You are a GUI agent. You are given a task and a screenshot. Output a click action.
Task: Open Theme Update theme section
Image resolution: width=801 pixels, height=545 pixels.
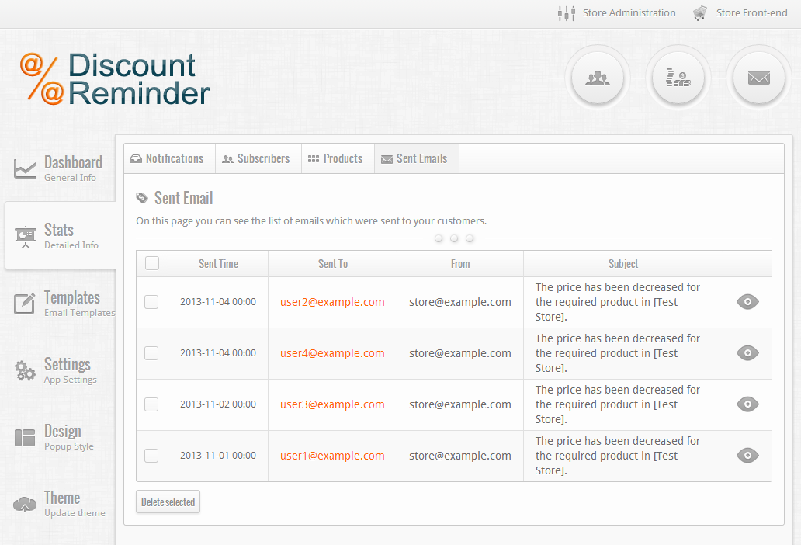point(59,504)
